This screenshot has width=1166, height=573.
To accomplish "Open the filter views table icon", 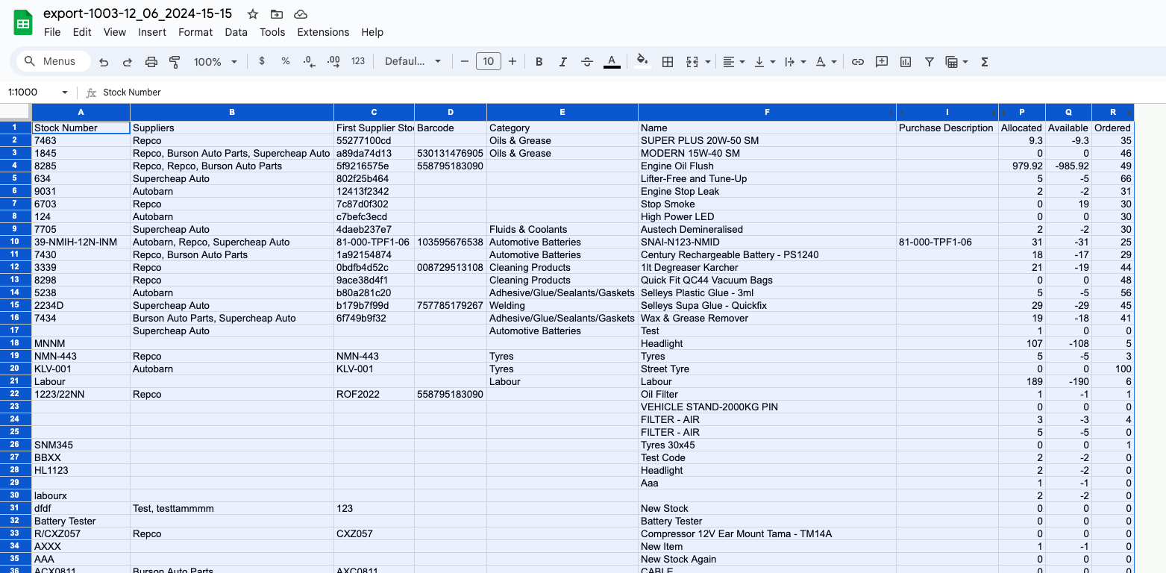I will pyautogui.click(x=951, y=62).
